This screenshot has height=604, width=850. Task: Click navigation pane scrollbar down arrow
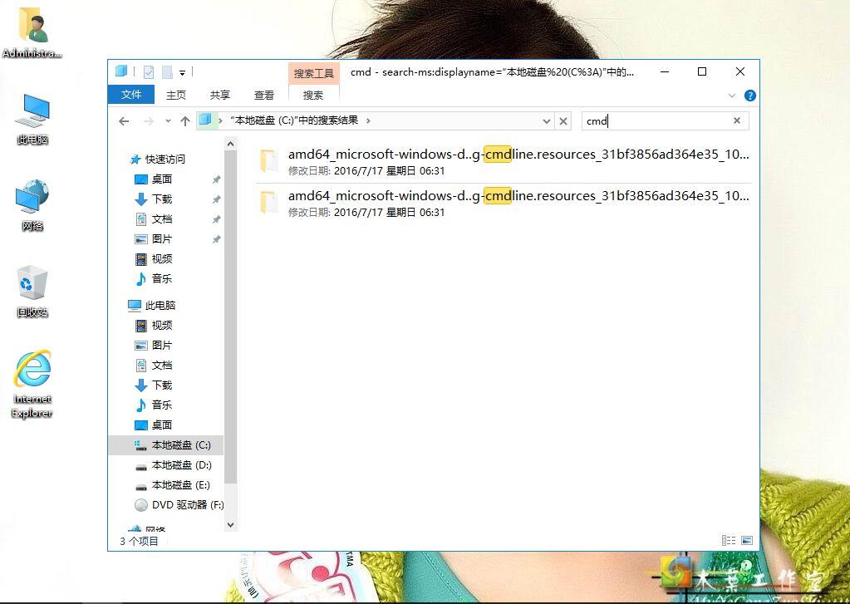tap(230, 525)
